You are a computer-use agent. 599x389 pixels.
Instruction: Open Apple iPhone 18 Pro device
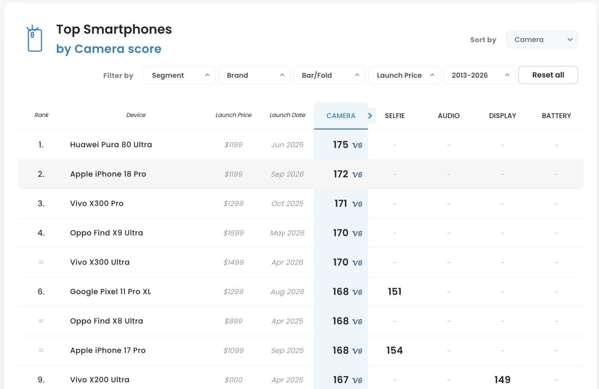(108, 174)
